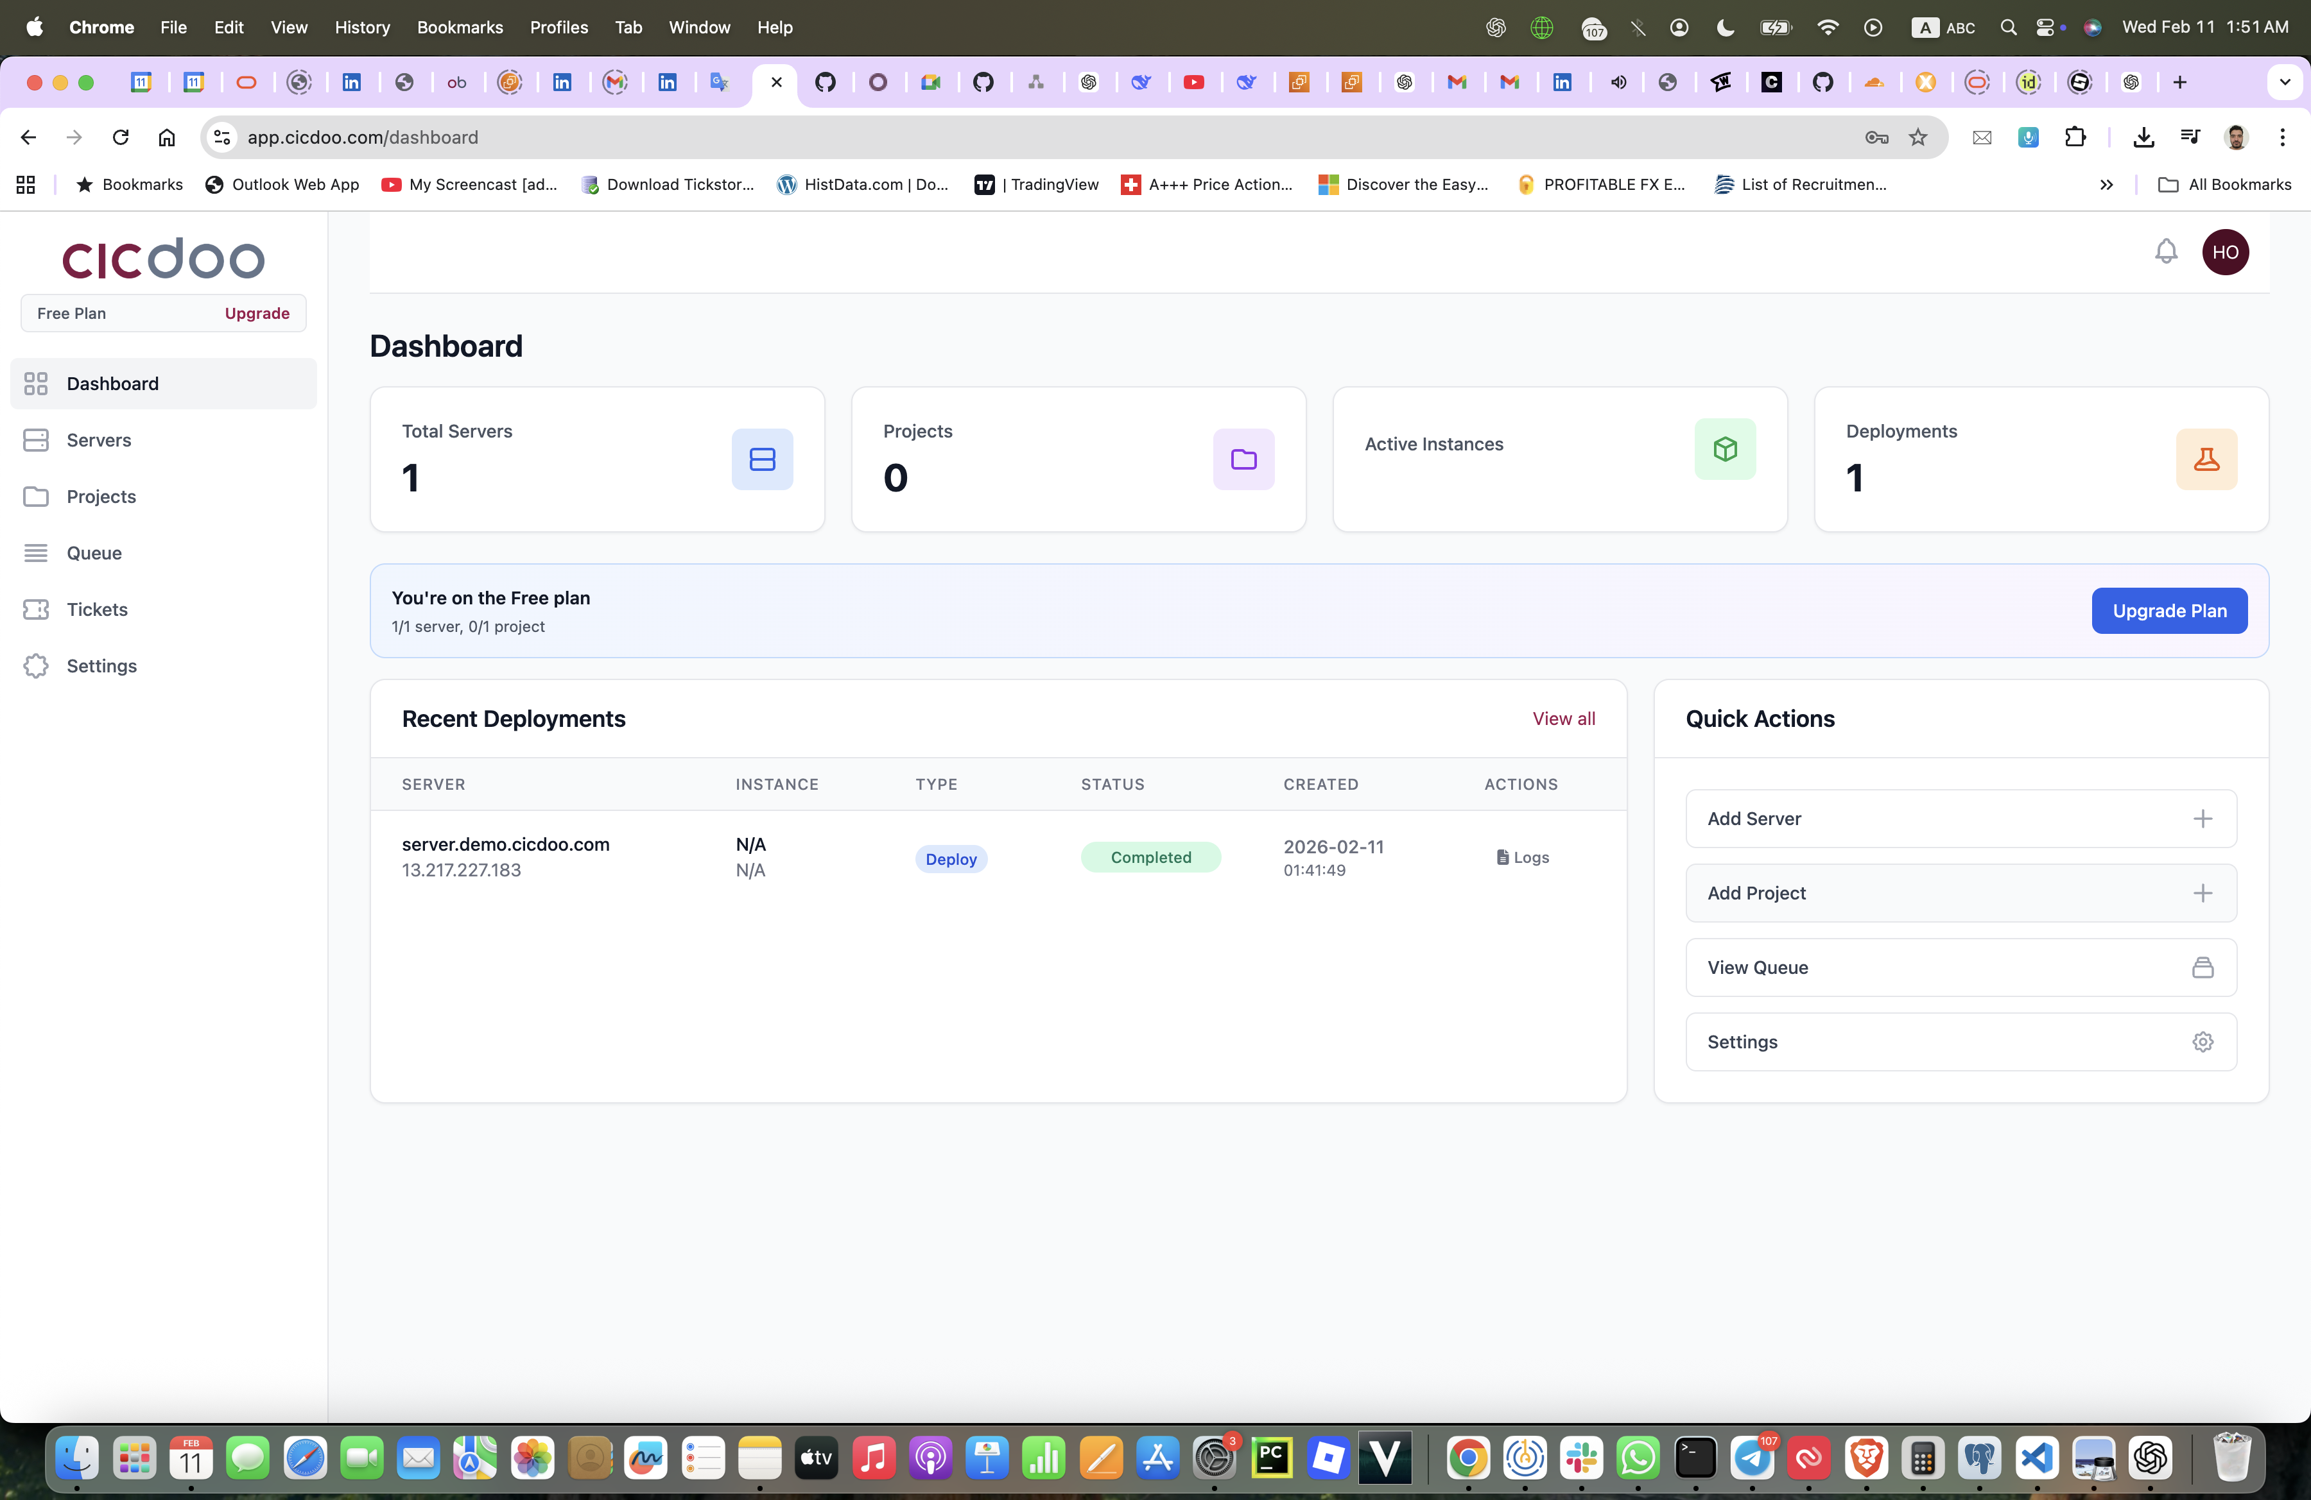This screenshot has height=1500, width=2311.
Task: Click the green Active Instances cube icon
Action: [x=1724, y=448]
